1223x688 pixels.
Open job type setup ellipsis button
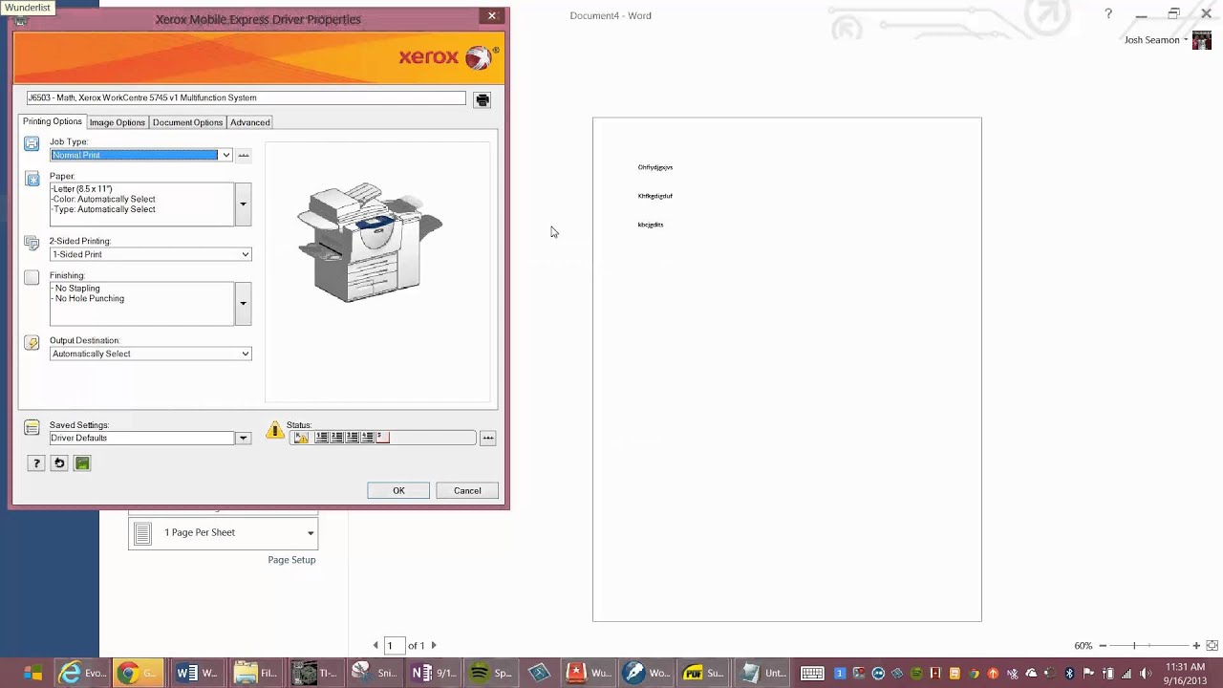pos(244,155)
